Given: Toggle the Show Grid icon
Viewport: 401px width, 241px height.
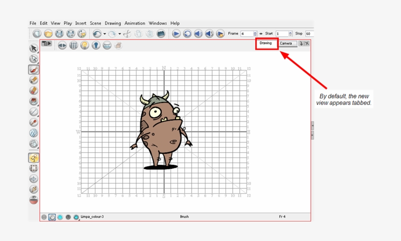Looking at the screenshot, I should [73, 45].
